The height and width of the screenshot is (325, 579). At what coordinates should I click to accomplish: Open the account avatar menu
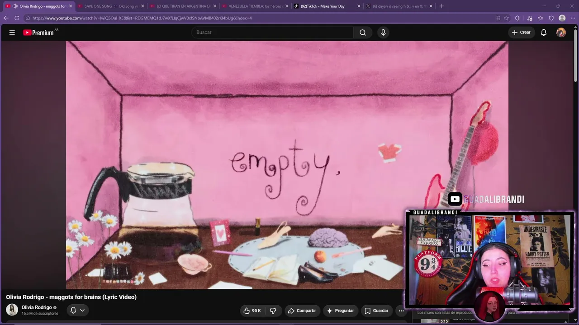(561, 32)
